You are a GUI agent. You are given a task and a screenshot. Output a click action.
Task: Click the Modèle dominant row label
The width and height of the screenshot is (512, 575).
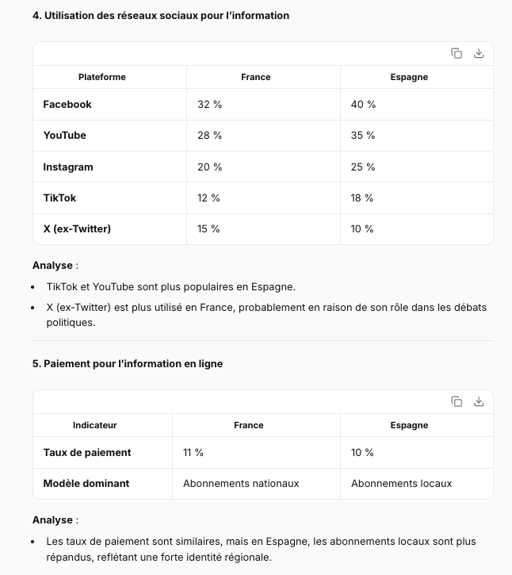(86, 483)
